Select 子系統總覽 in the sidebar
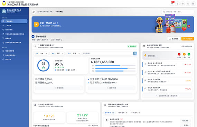The image size is (197, 127). [x=14, y=21]
